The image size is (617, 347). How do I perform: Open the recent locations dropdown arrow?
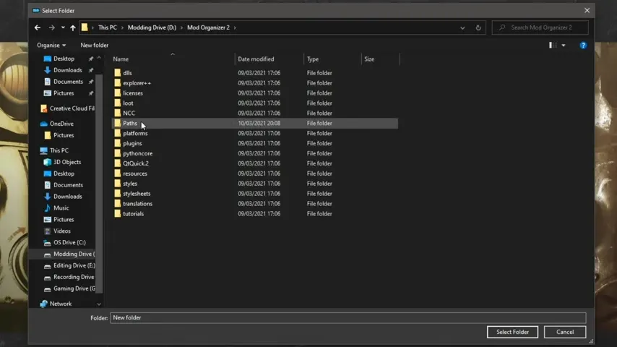[x=63, y=27]
